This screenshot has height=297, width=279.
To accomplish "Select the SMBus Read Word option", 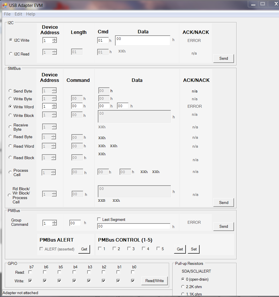I will [10, 146].
